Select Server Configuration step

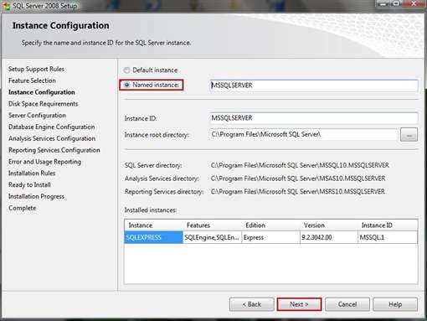[37, 115]
